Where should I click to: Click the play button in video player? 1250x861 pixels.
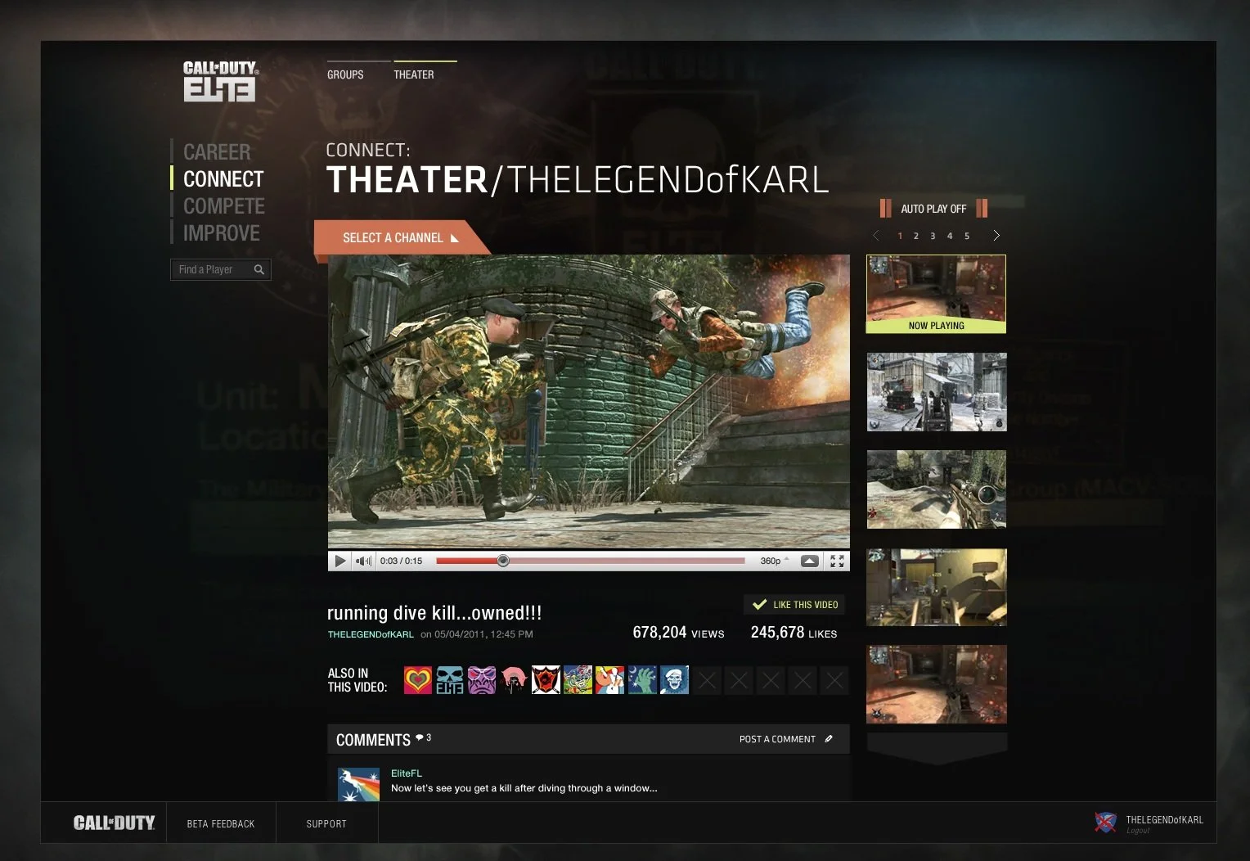pos(339,561)
